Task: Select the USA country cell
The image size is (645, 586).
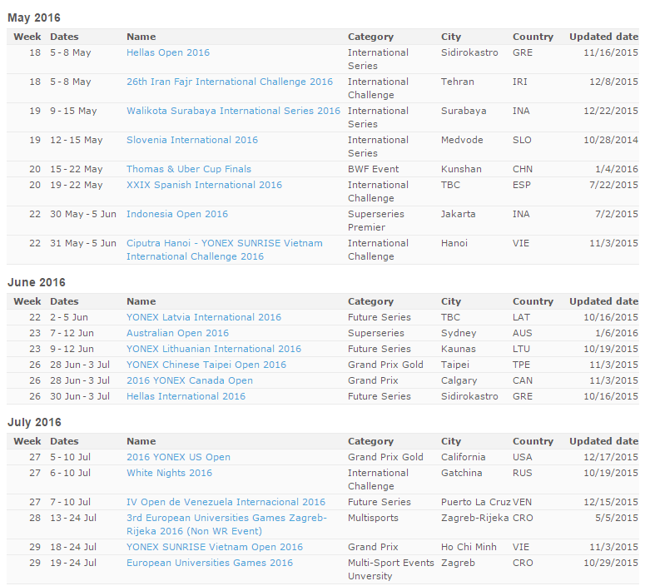Action: click(x=523, y=457)
